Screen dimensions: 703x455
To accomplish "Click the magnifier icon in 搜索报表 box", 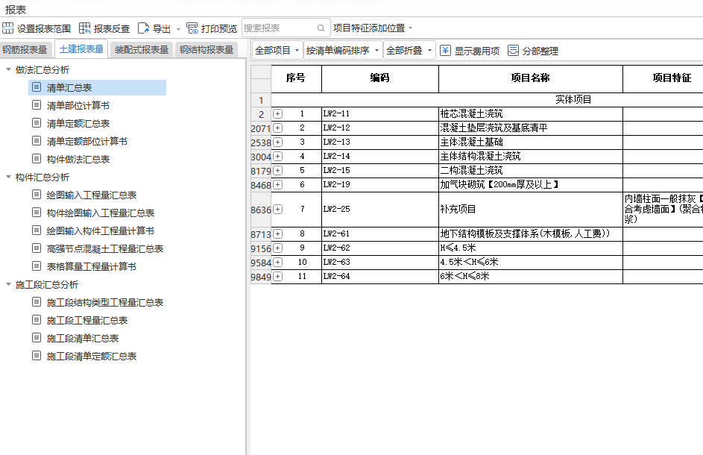I will (321, 27).
